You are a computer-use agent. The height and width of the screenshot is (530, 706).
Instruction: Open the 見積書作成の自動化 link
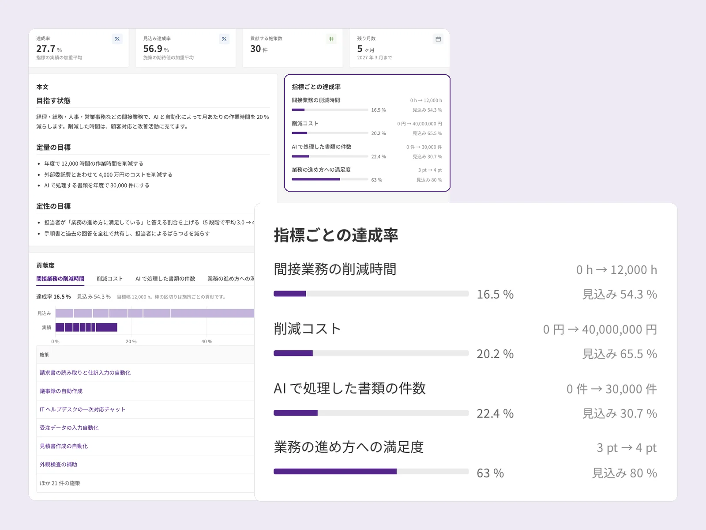[64, 446]
